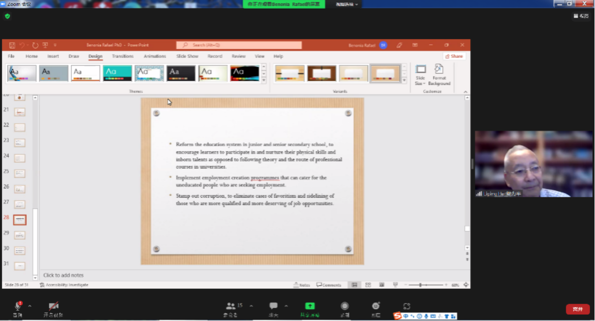Expand the Slide Size dropdown

421,75
